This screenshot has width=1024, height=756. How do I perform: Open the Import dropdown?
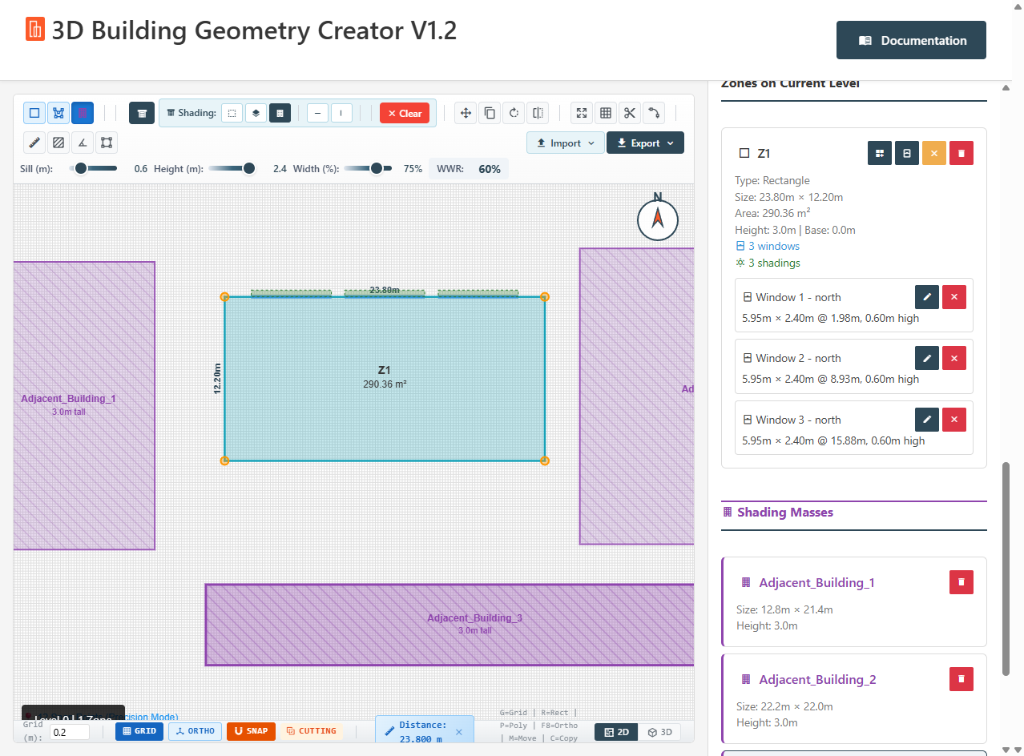click(x=565, y=143)
